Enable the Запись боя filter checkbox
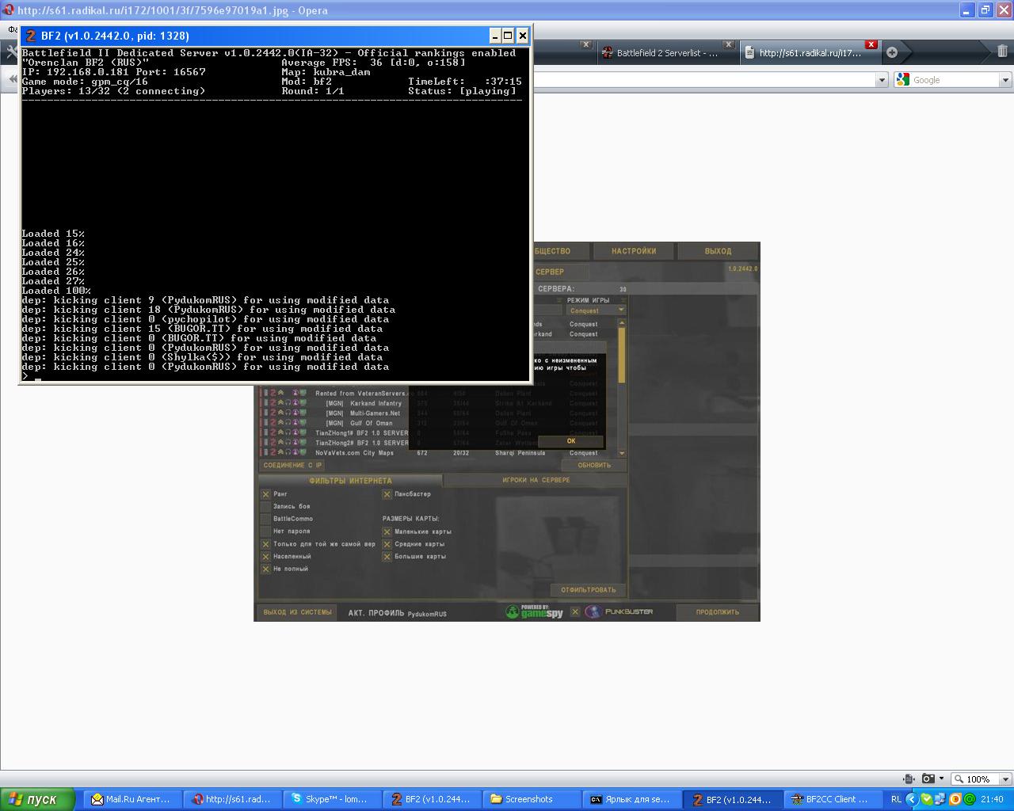Image resolution: width=1014 pixels, height=811 pixels. [x=266, y=506]
